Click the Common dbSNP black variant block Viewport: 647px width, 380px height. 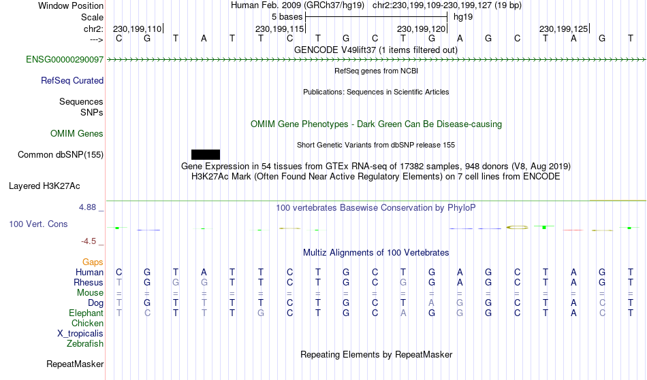coord(206,155)
